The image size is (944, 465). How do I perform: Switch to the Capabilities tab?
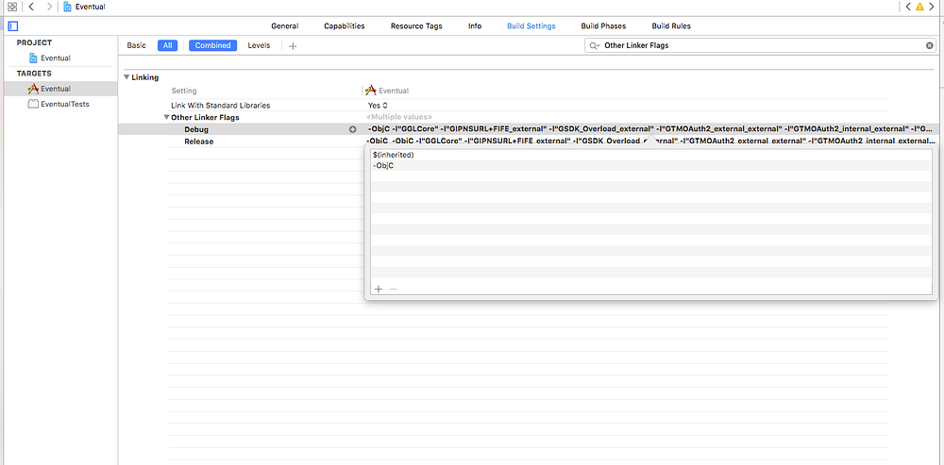[345, 26]
